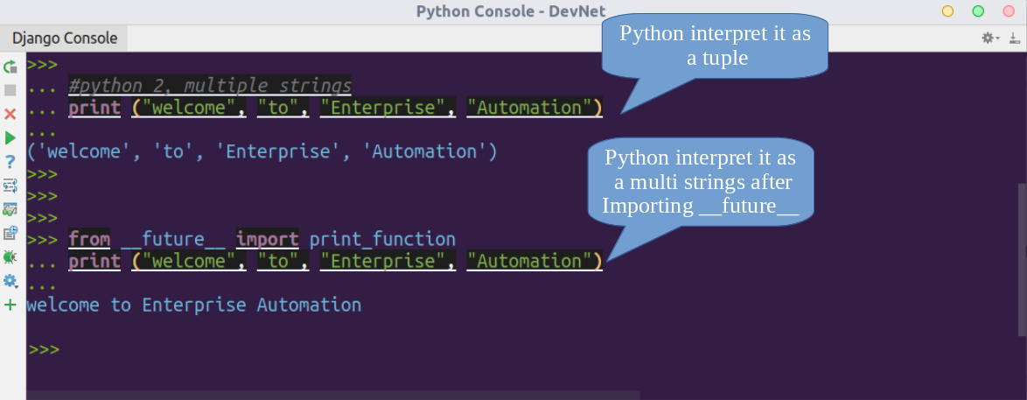This screenshot has width=1027, height=400.
Task: Click the output 'welcome to Enterprise Automation'
Action: pos(194,305)
